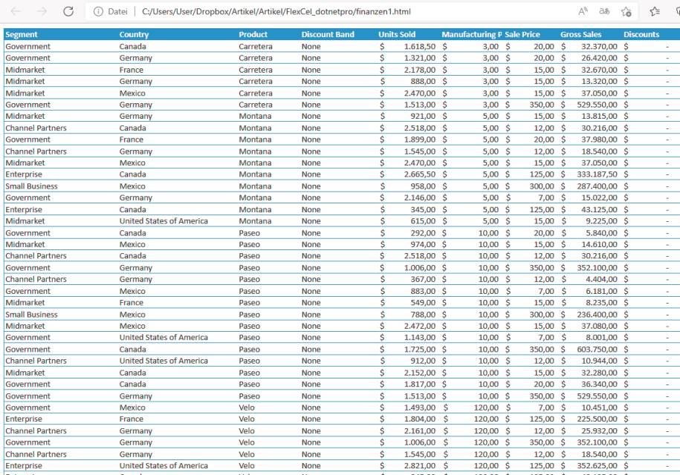Screen dimensions: 680x475
Task: Select gross sales value 14.610,00
Action: [x=599, y=245]
